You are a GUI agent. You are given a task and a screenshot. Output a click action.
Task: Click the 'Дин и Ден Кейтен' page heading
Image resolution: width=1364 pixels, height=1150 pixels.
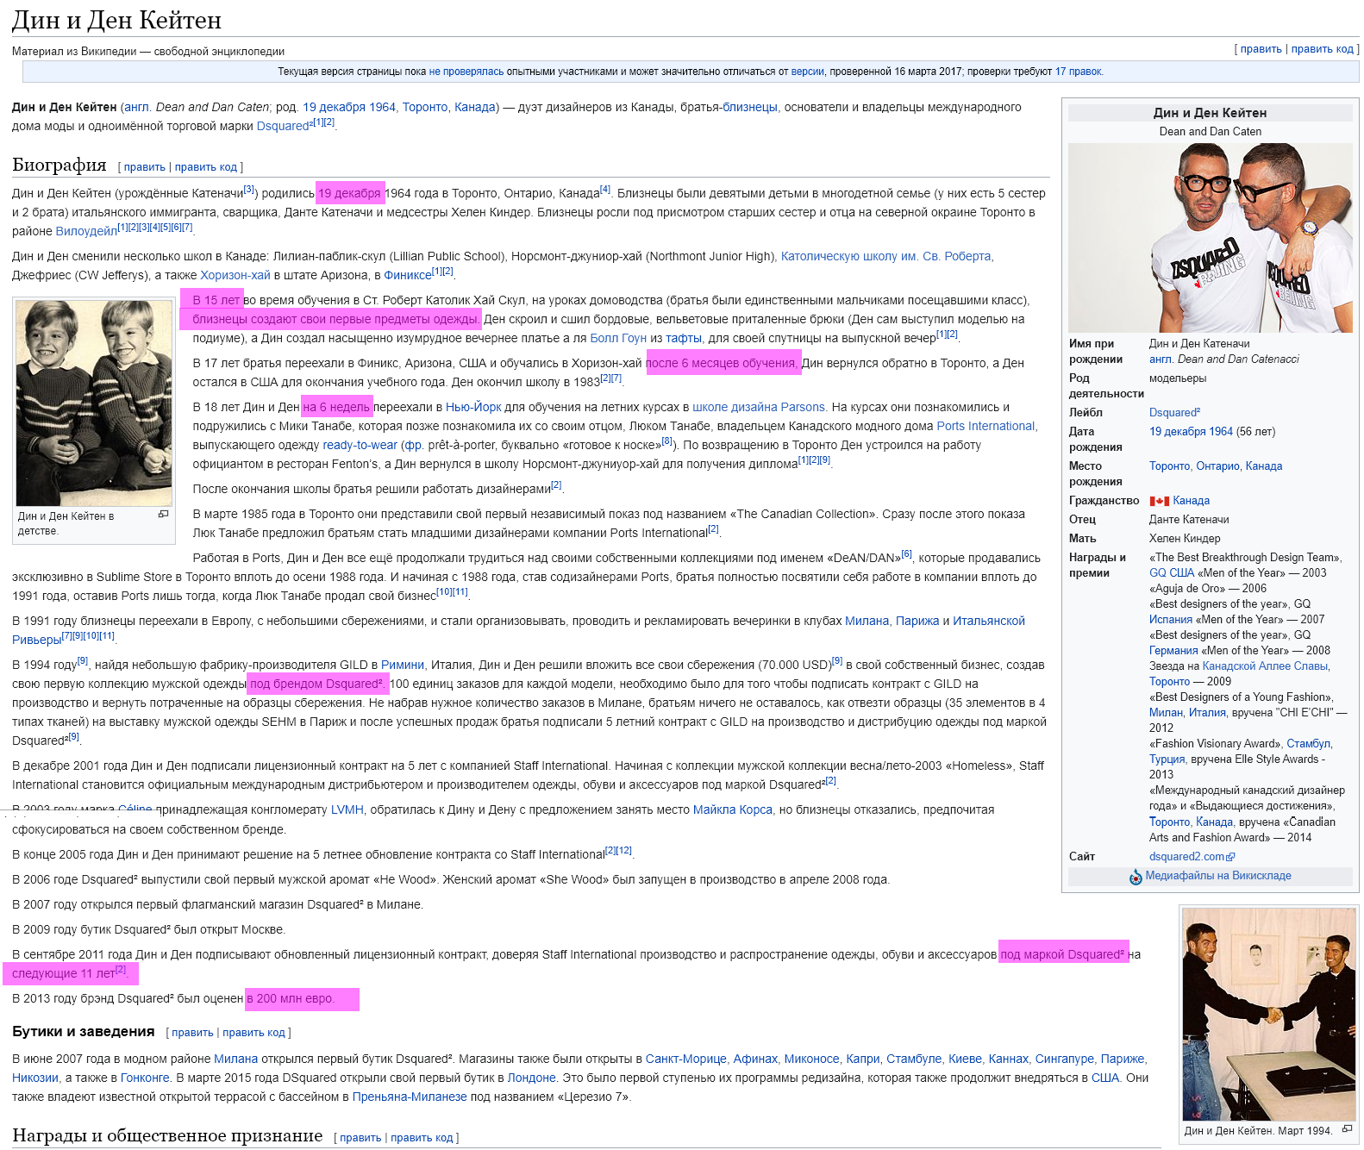(x=116, y=20)
